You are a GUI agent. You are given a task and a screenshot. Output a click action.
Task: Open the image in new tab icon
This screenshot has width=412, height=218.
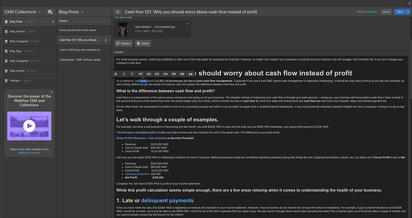[187, 24]
